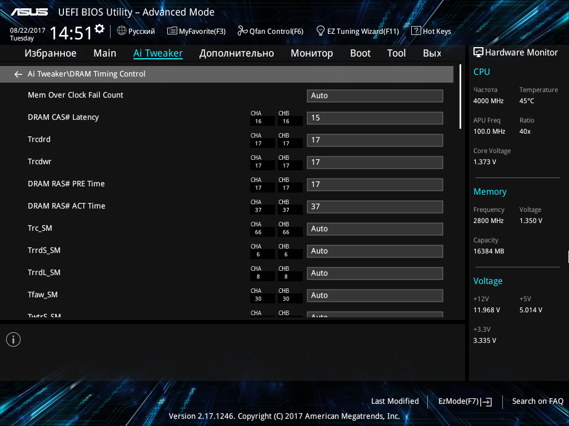The image size is (569, 426).
Task: Select the Trcdrd row label
Action: click(39, 139)
